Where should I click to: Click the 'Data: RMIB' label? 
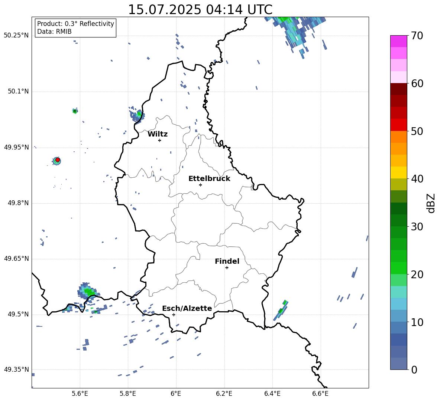54,32
